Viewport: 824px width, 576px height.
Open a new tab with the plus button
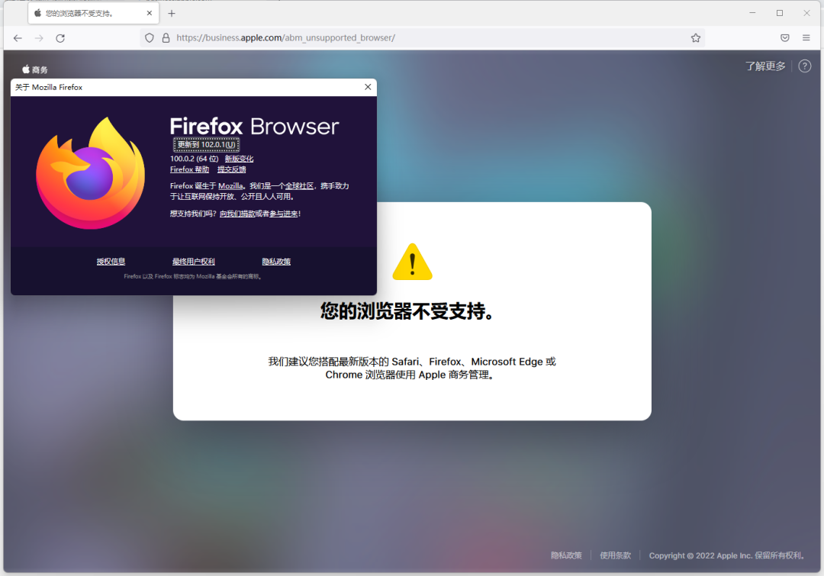click(171, 13)
